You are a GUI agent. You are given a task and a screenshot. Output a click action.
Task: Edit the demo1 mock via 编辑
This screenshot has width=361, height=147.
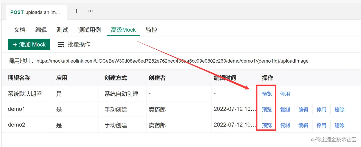303,109
